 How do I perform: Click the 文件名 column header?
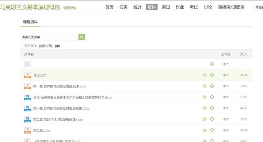[x=29, y=54]
